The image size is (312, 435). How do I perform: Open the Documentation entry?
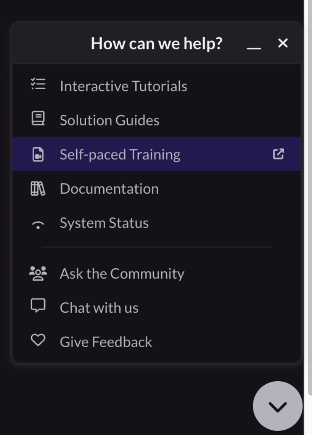[x=109, y=189]
